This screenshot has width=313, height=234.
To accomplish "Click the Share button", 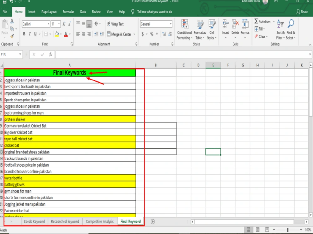I will (302, 12).
